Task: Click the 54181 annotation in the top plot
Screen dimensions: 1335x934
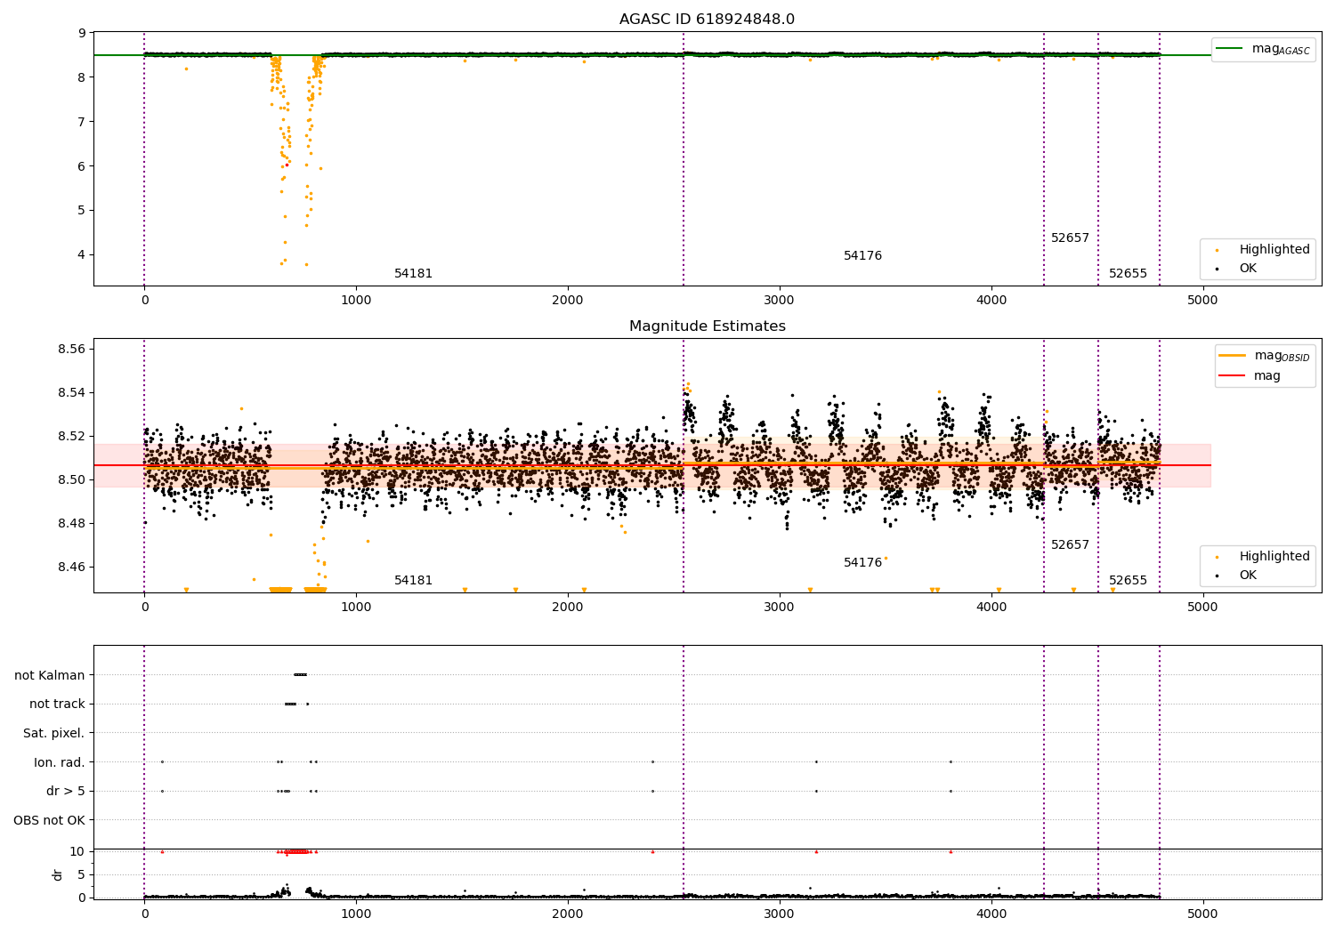Action: click(x=413, y=274)
